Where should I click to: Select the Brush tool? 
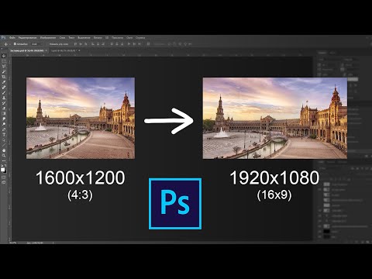click(x=4, y=92)
